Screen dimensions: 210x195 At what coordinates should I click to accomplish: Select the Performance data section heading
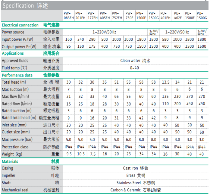click(17, 75)
